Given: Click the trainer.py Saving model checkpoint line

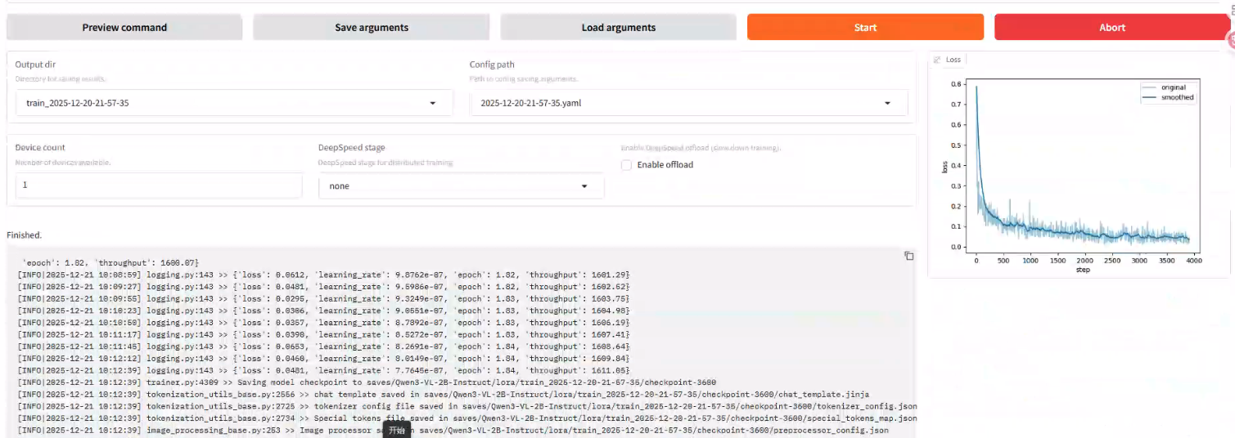Looking at the screenshot, I should click(x=367, y=382).
